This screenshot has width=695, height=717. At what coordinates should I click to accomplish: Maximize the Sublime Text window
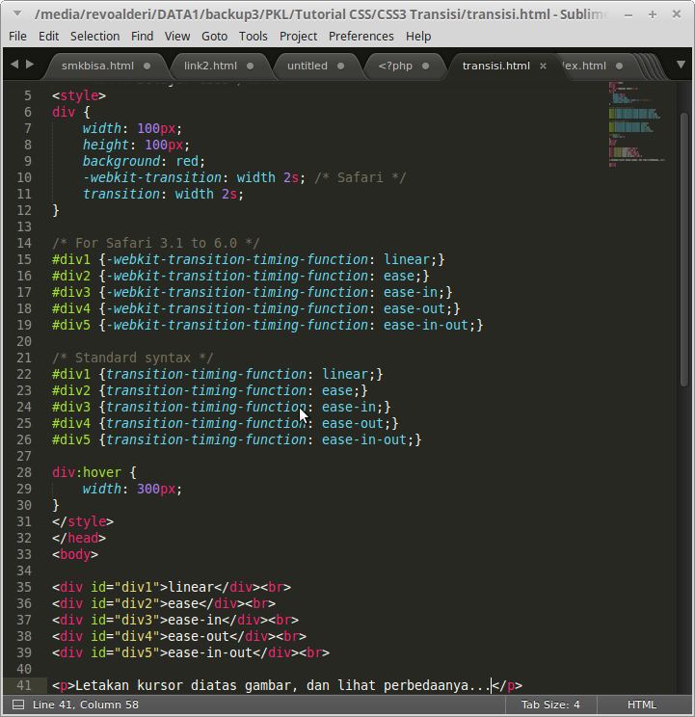(x=653, y=15)
